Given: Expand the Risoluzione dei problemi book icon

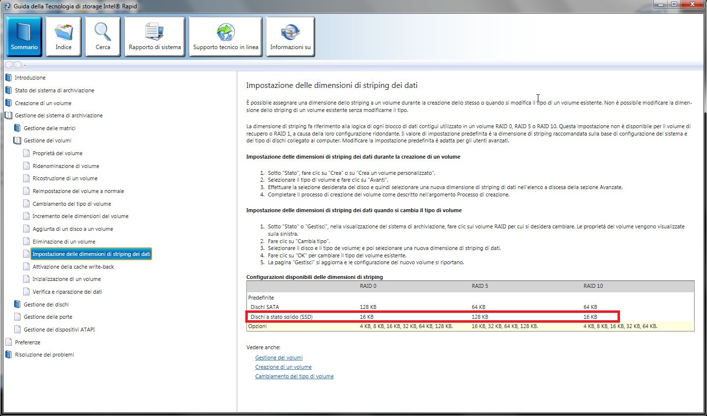Looking at the screenshot, I should (8, 355).
